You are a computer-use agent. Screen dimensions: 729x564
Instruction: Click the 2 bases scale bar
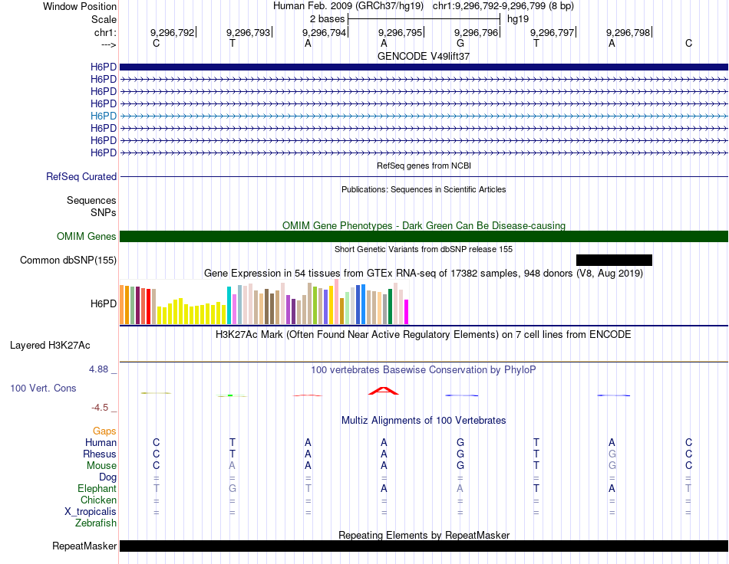tap(424, 19)
